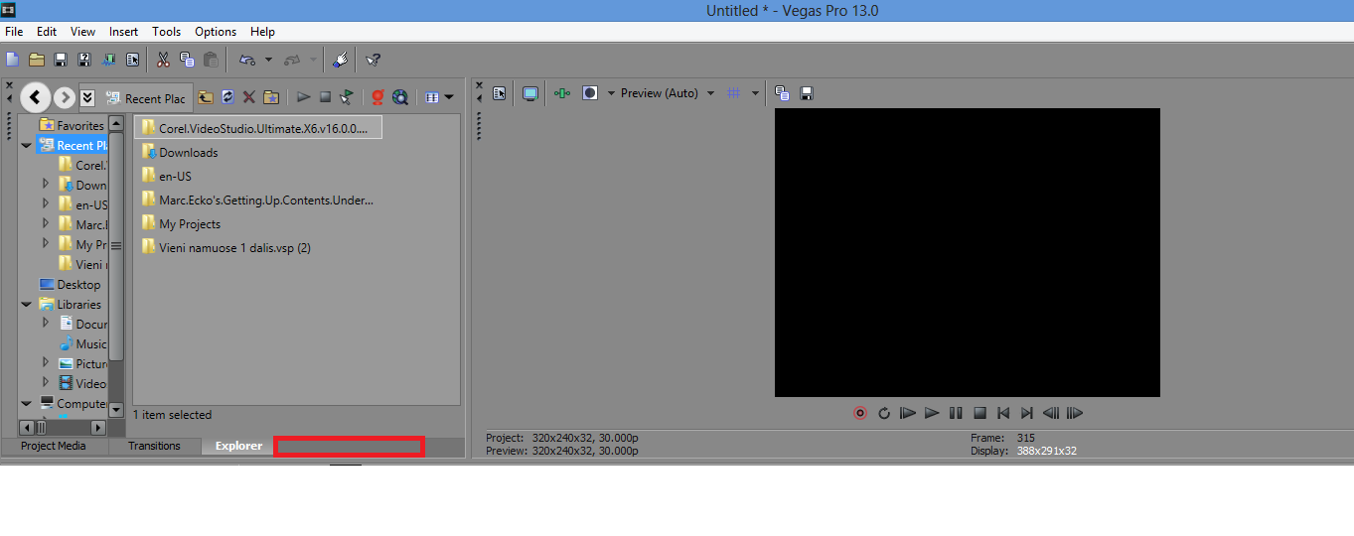Open the Options menu

point(216,32)
